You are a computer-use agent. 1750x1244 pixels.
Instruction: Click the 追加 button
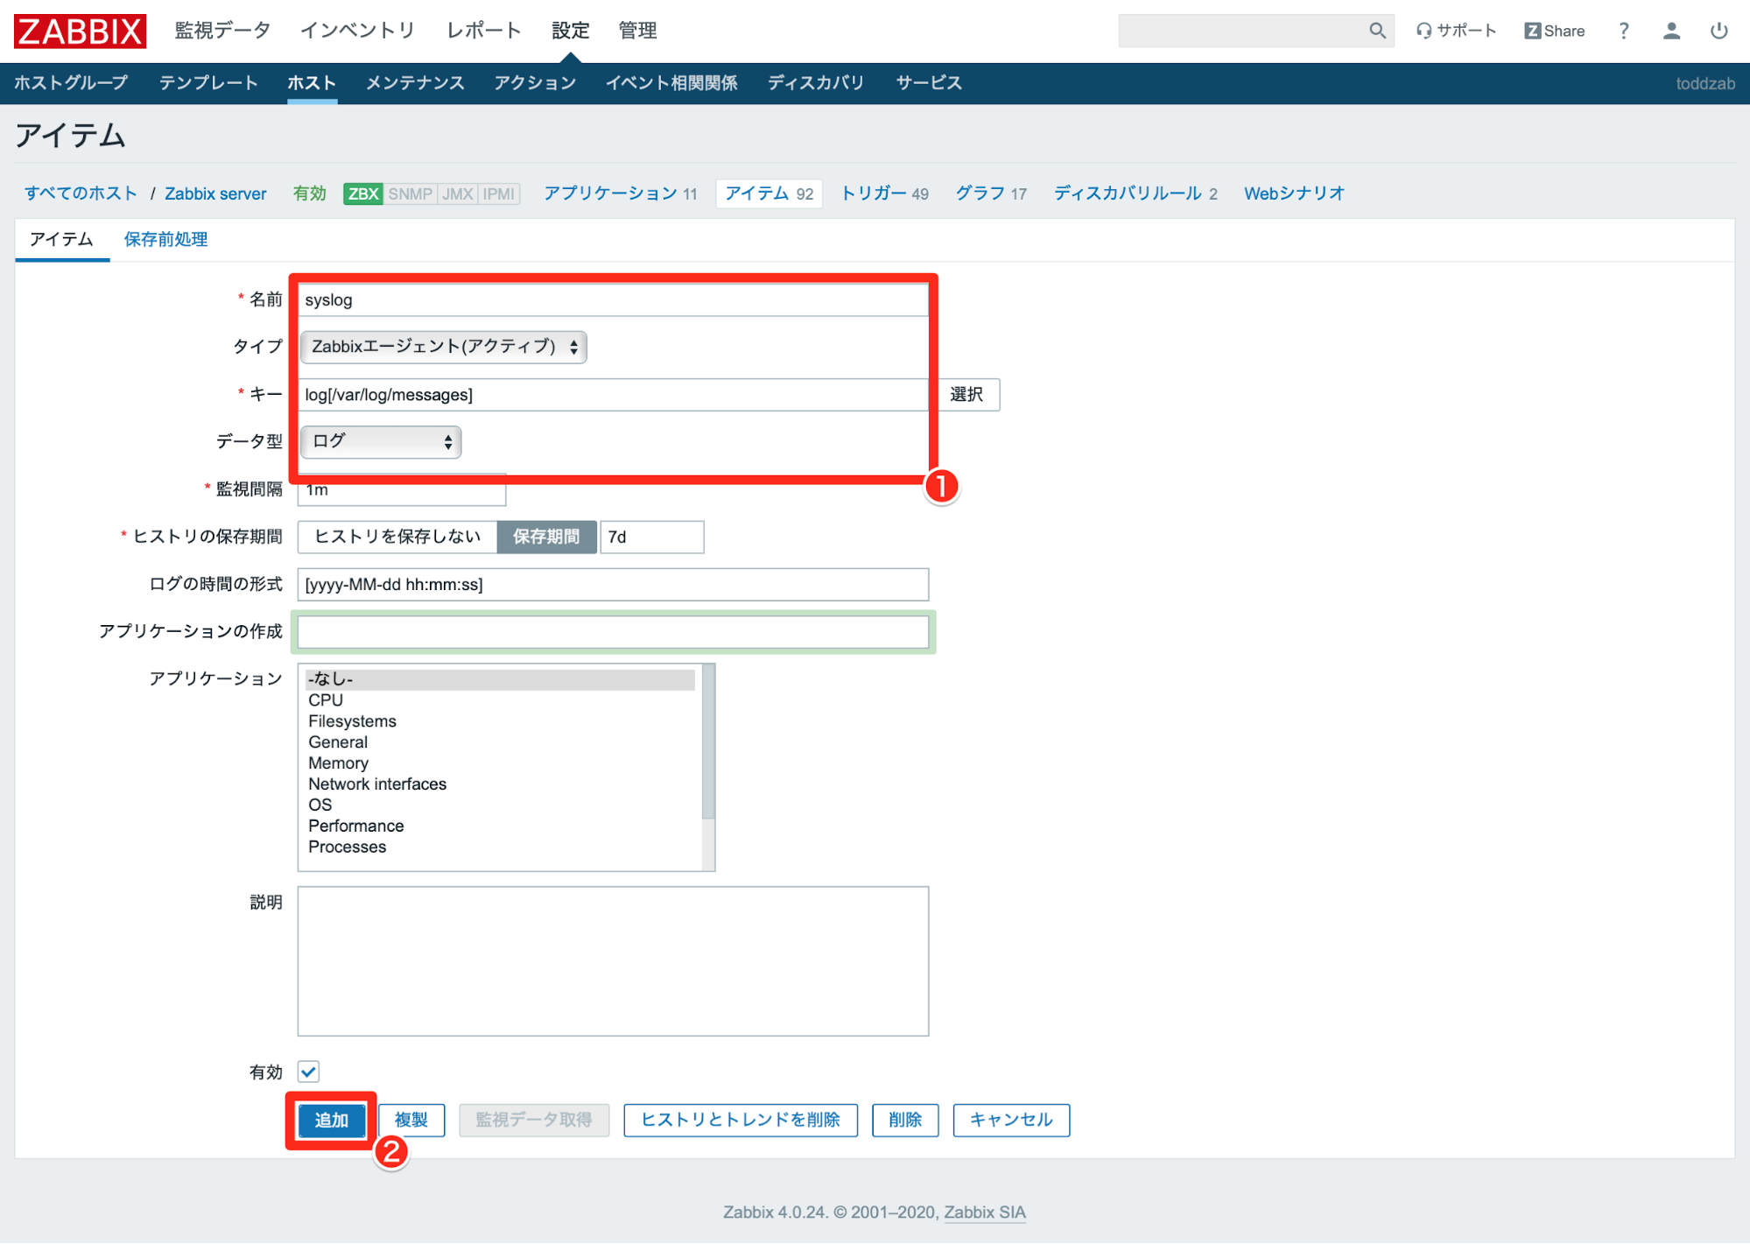pos(332,1120)
